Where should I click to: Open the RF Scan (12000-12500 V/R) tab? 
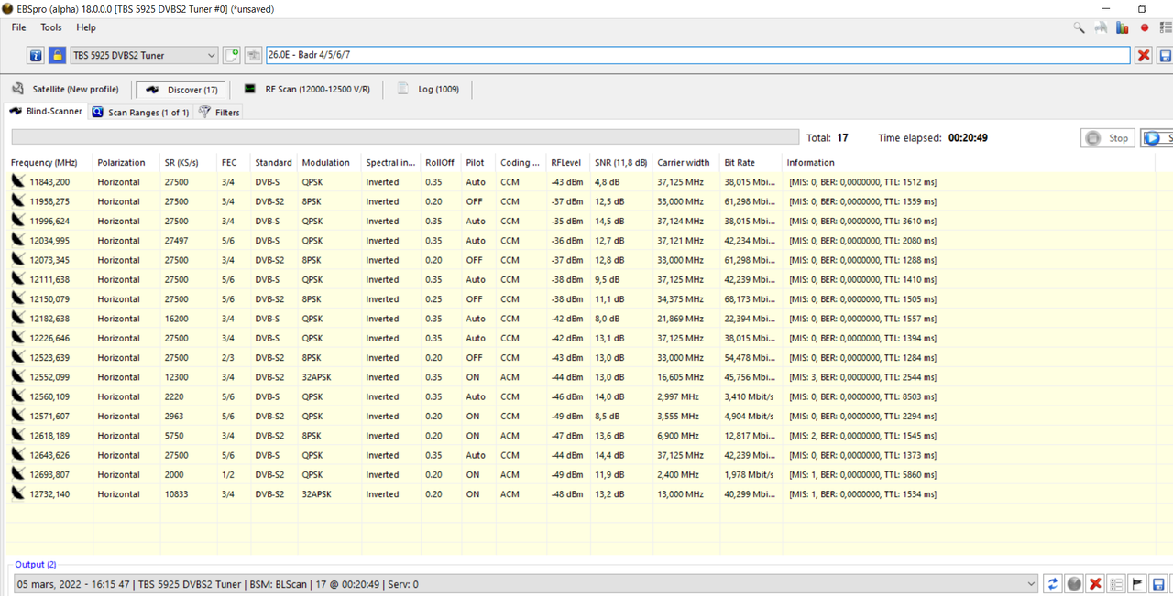(307, 89)
